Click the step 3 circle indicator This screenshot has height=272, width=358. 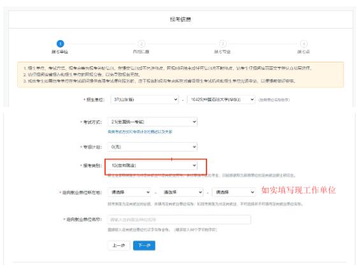[222, 43]
